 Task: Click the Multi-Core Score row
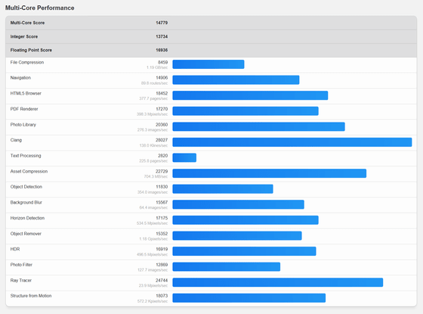(211, 23)
